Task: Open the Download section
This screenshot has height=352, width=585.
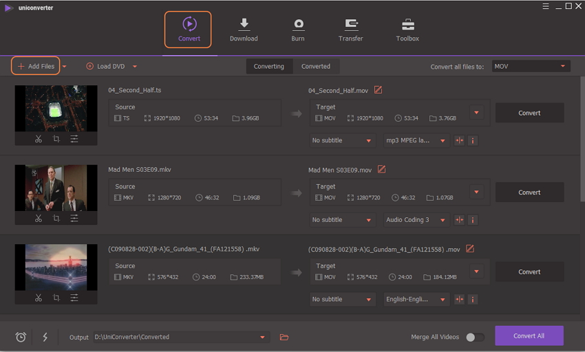Action: click(244, 30)
